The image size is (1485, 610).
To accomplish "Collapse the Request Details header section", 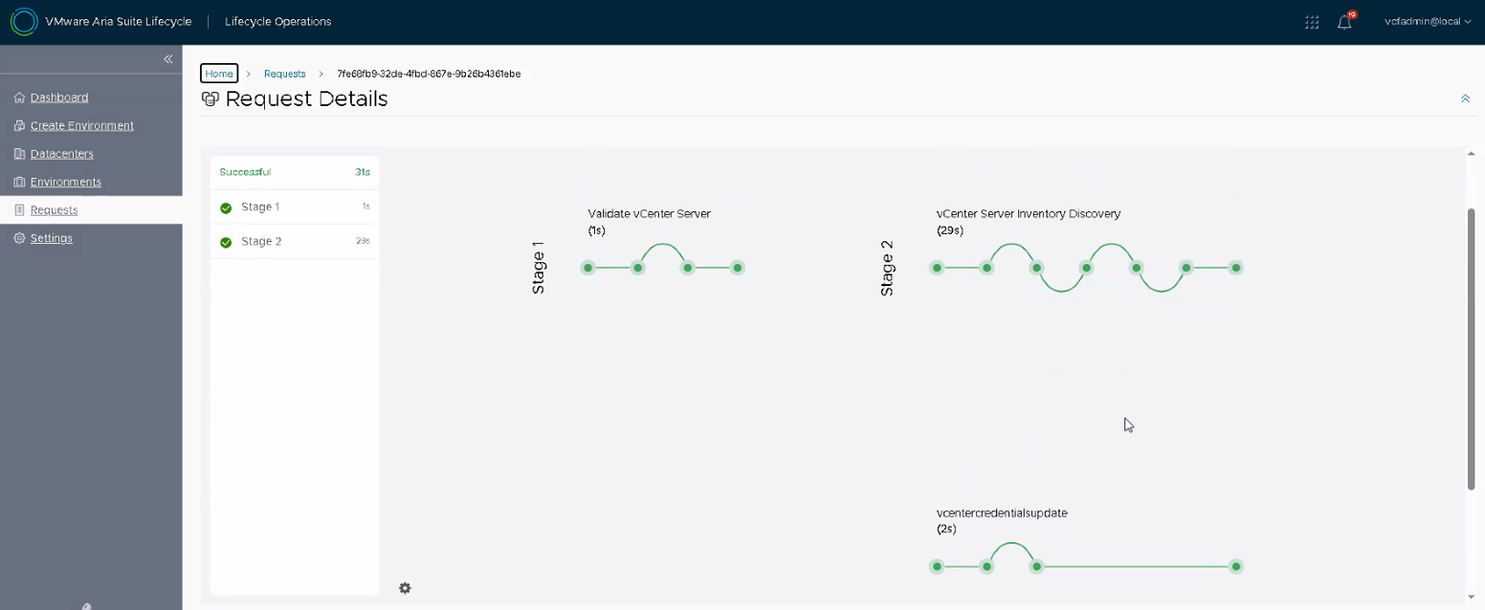I will pyautogui.click(x=1465, y=98).
